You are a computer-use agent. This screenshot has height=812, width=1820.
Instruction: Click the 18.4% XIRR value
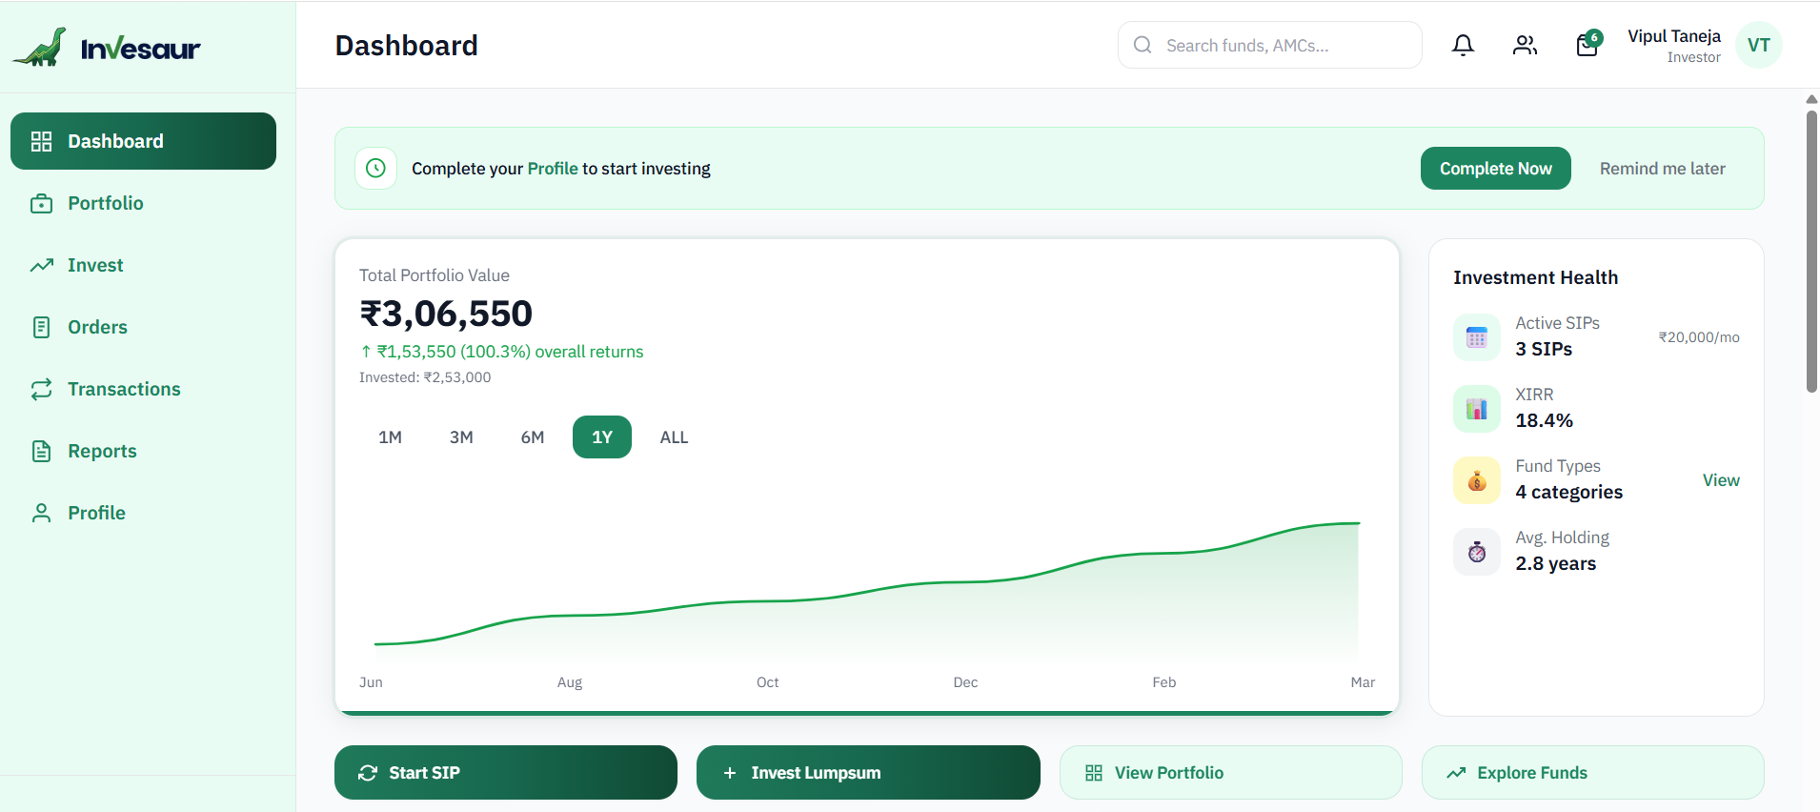[1544, 420]
